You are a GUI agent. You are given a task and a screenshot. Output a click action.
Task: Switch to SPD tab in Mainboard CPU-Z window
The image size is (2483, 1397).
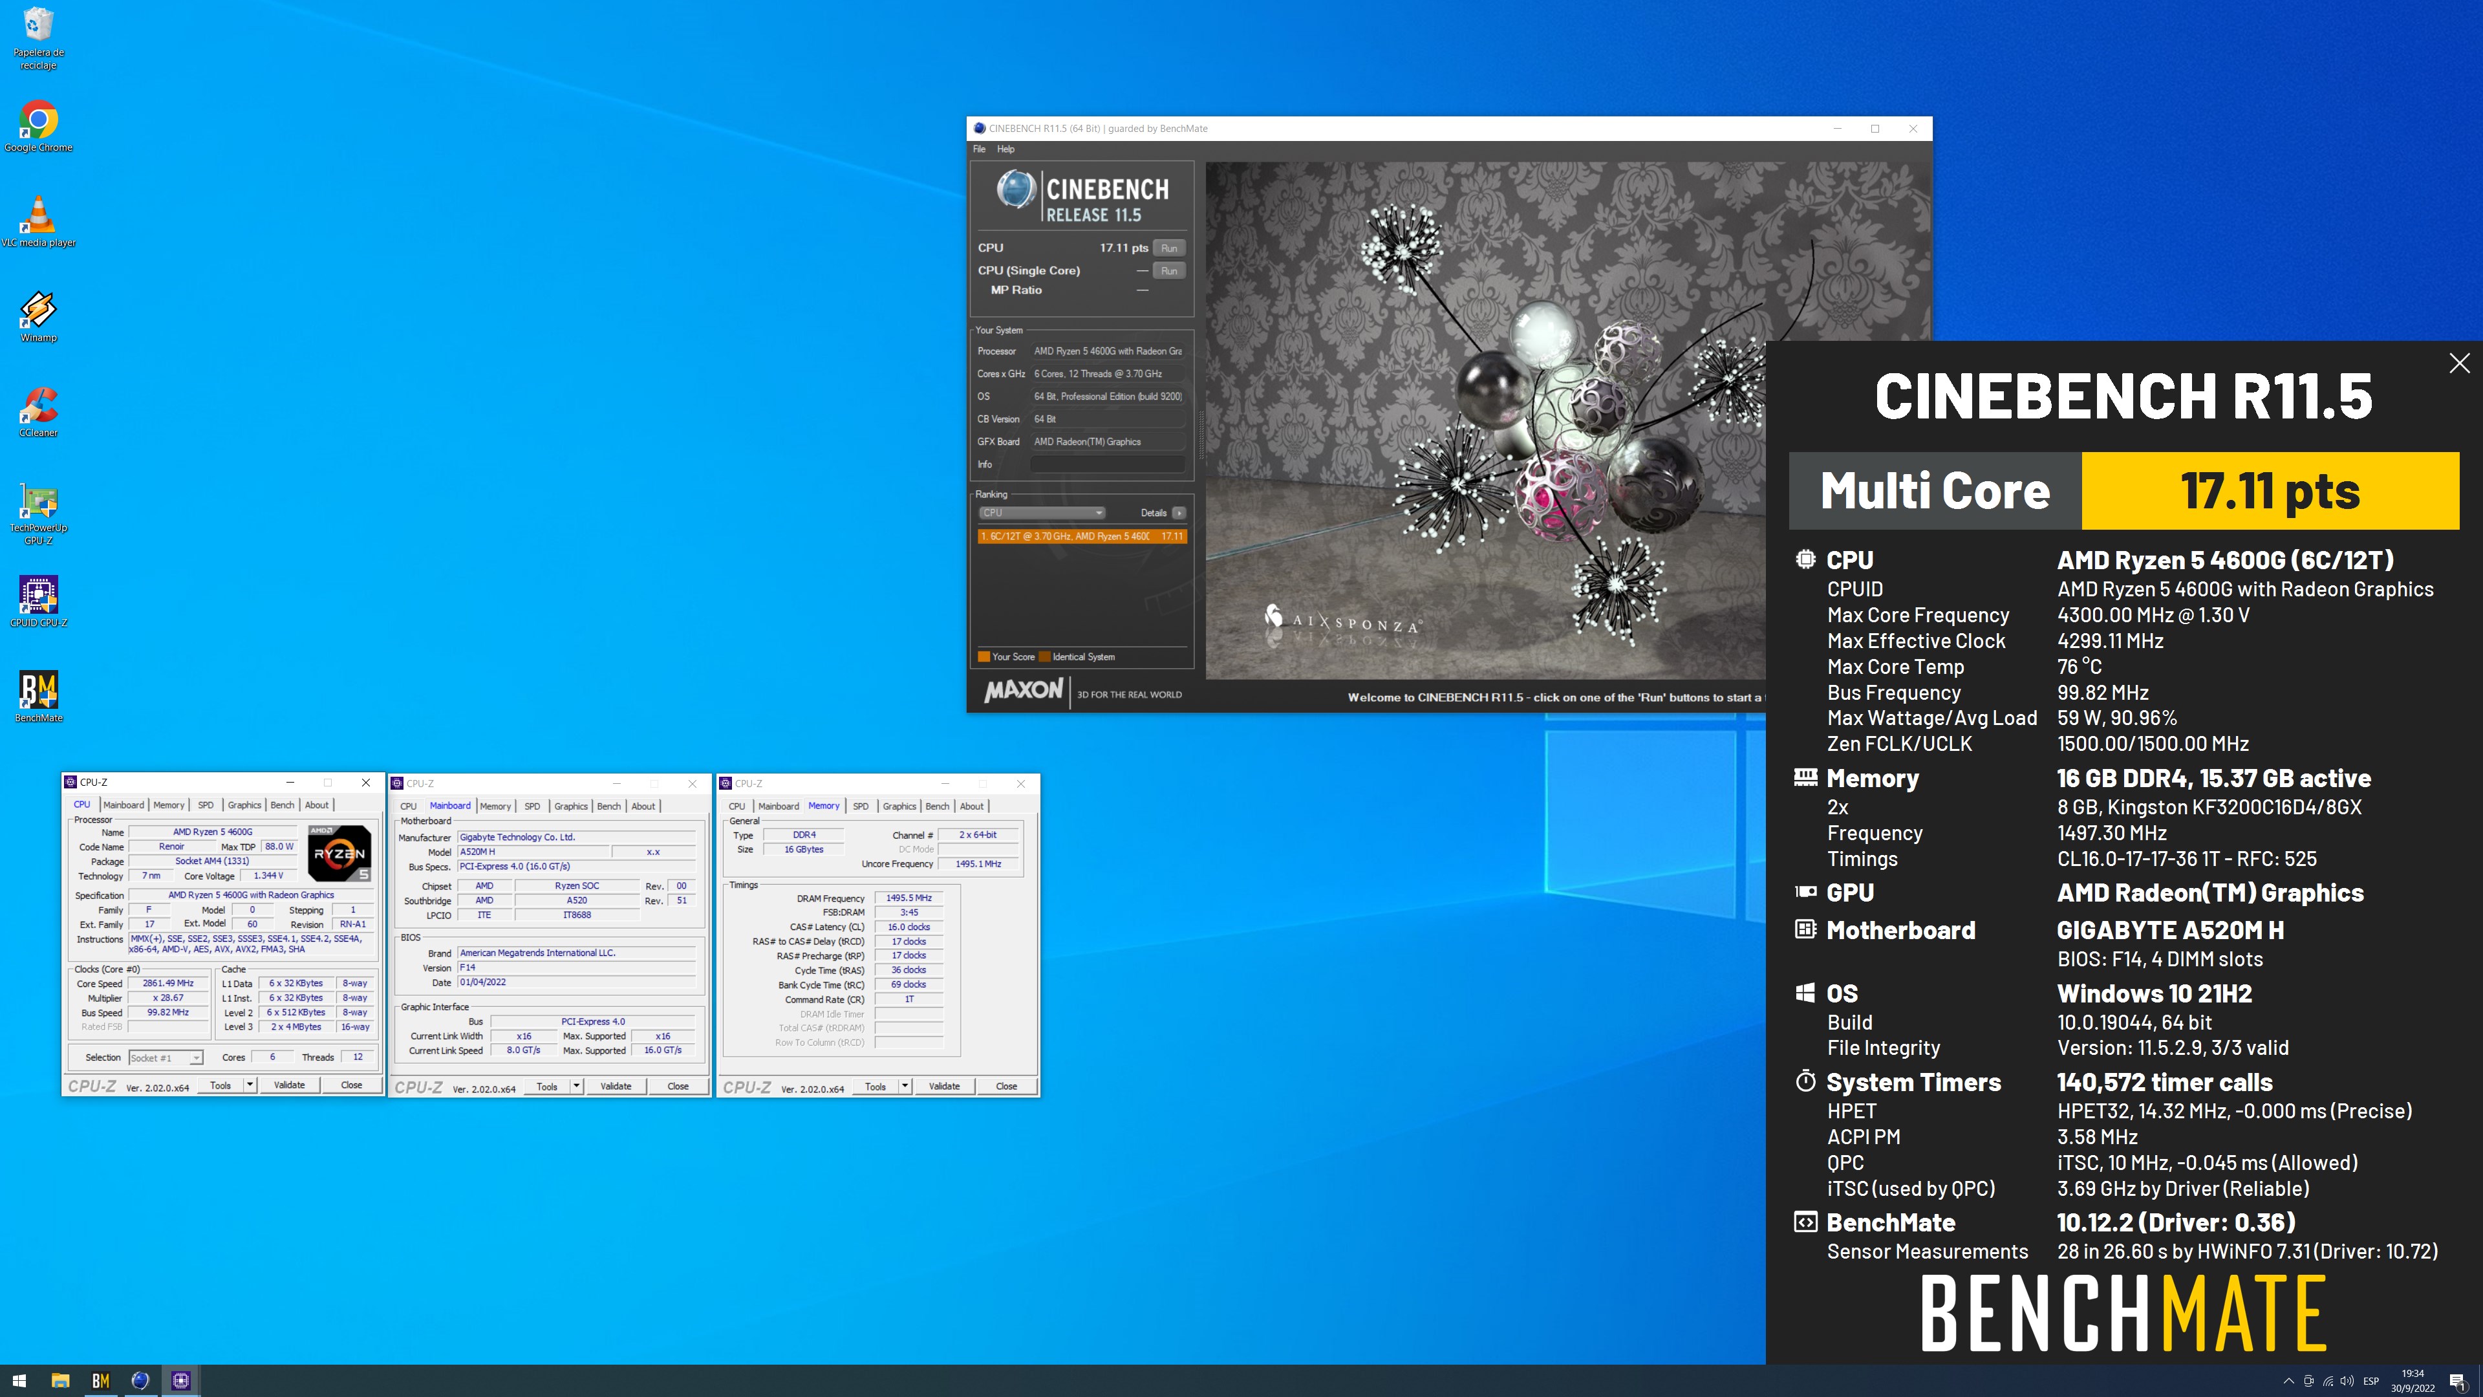click(532, 806)
